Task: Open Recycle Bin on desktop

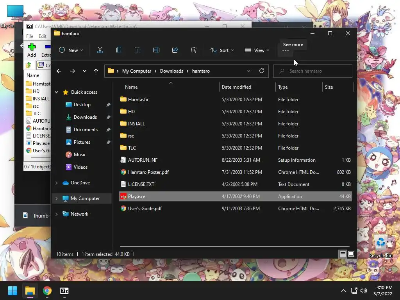Action: pos(380,245)
